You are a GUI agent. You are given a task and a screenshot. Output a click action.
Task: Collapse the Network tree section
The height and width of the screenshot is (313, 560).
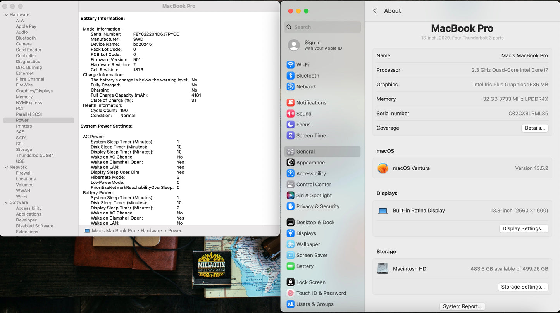coord(6,167)
